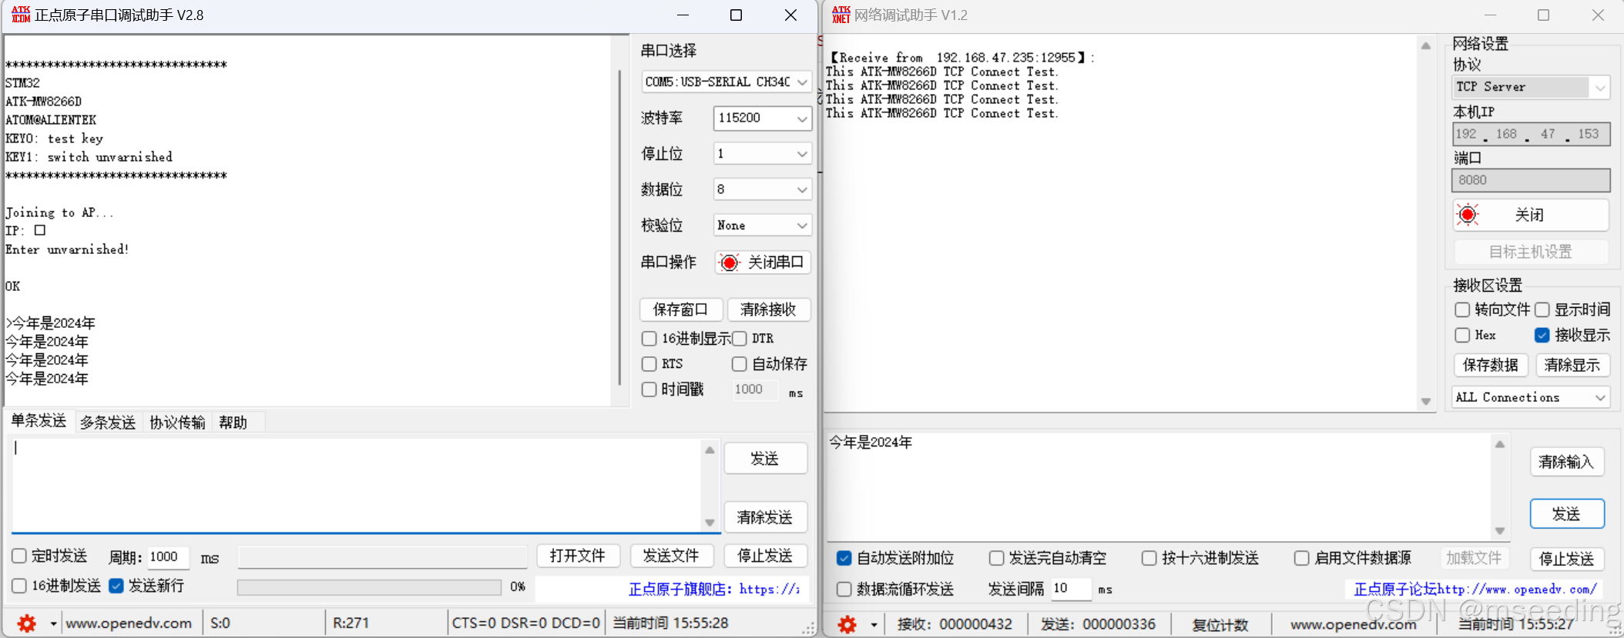
Task: Enable 转向文件 checkbox
Action: tap(1462, 310)
